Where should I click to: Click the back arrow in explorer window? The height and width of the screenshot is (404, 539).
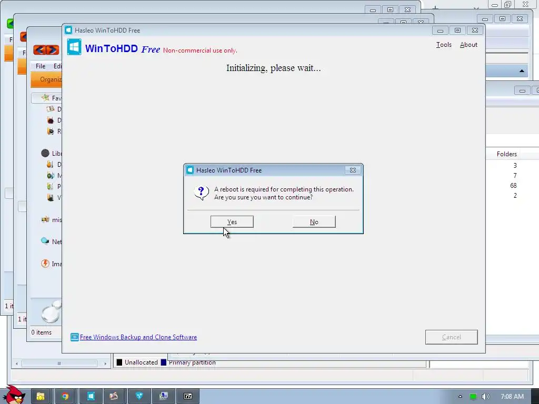click(x=39, y=50)
